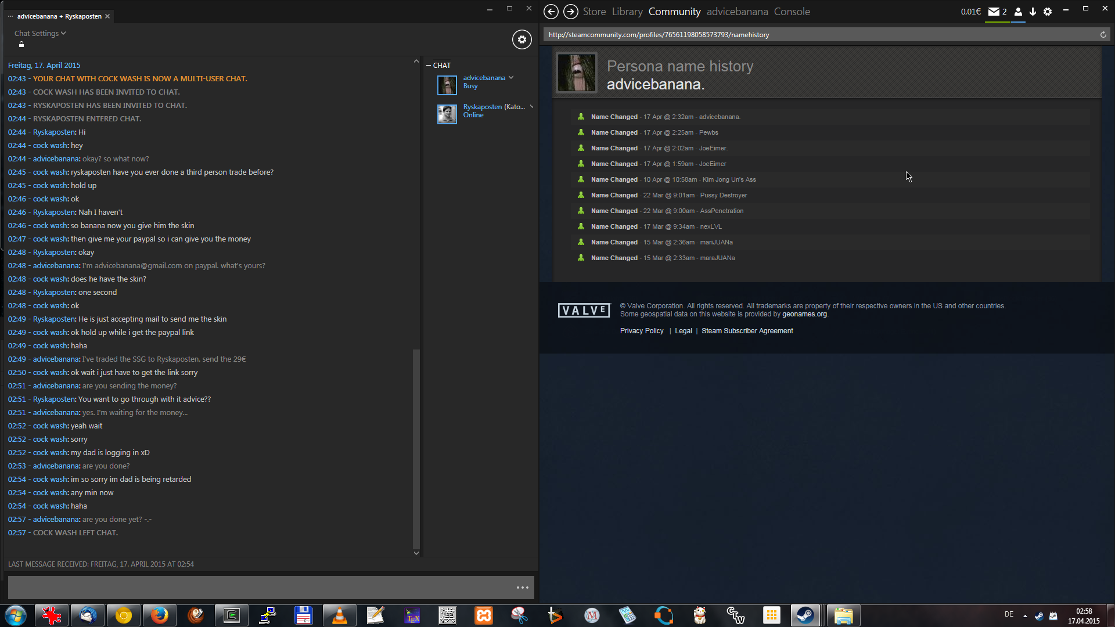Image resolution: width=1115 pixels, height=627 pixels.
Task: Collapse the CHAT members group
Action: (429, 66)
